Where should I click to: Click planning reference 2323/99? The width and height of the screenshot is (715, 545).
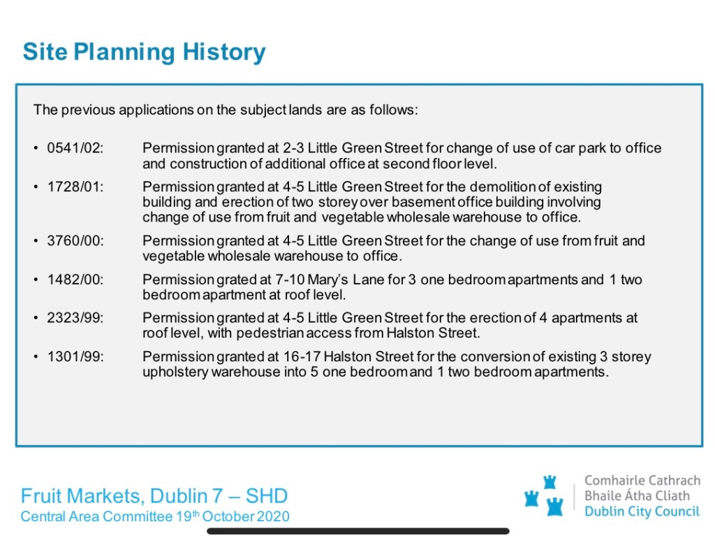click(x=75, y=319)
